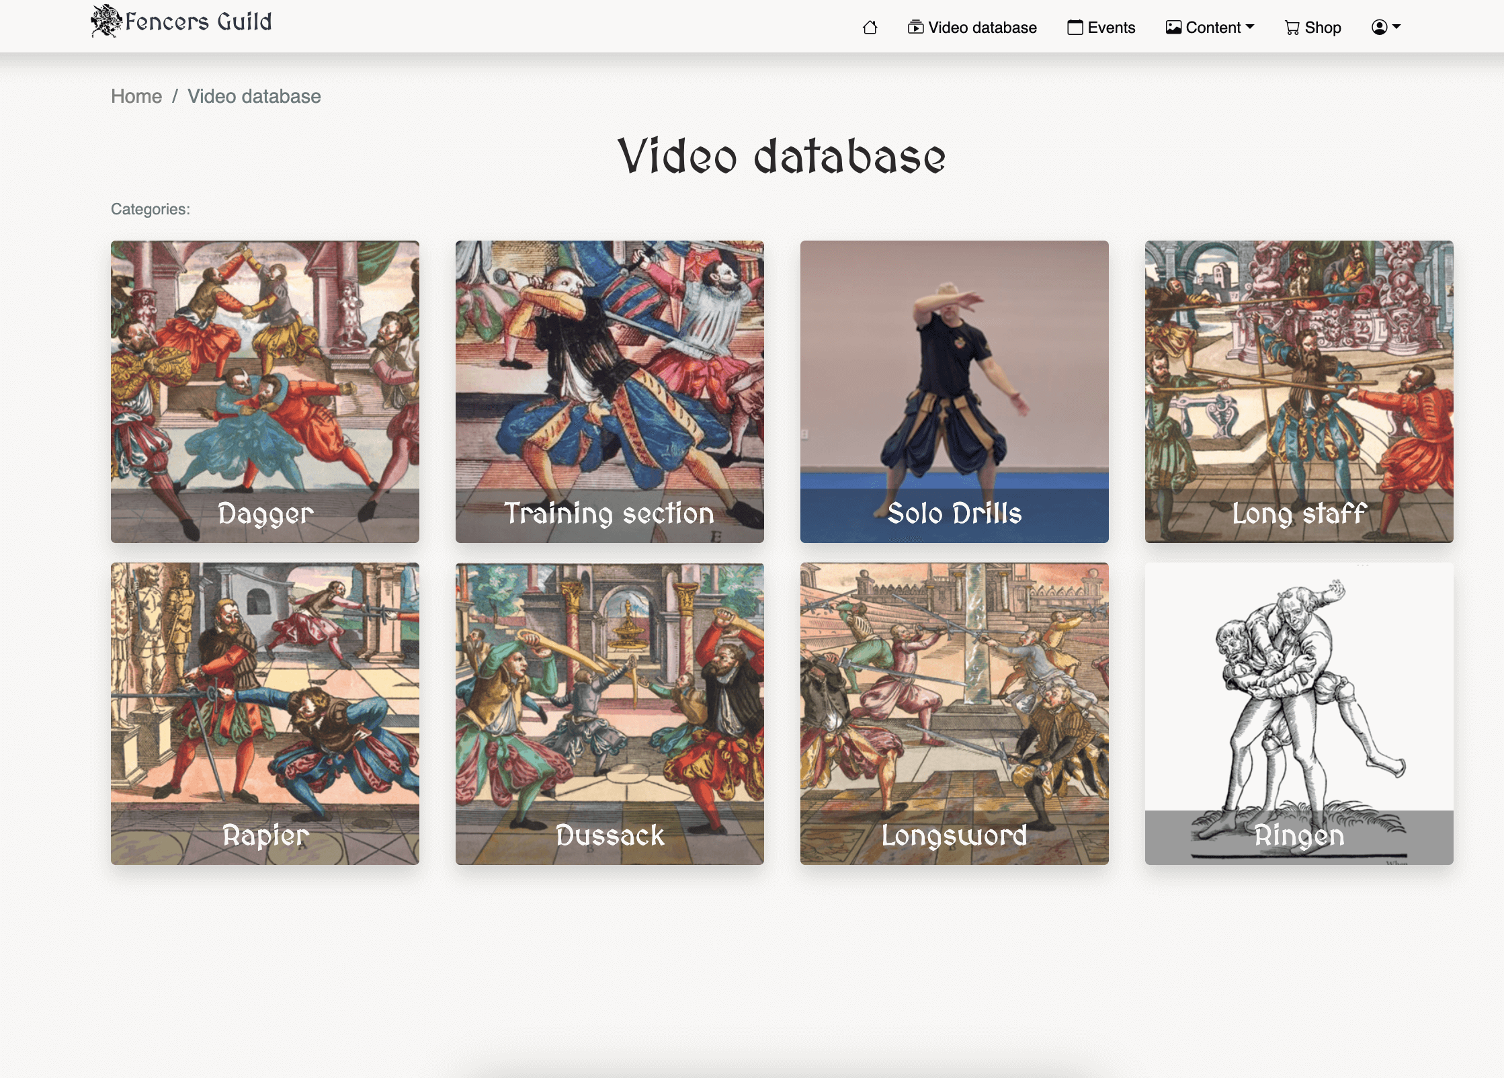Open the Training section category
The image size is (1504, 1078).
point(610,391)
